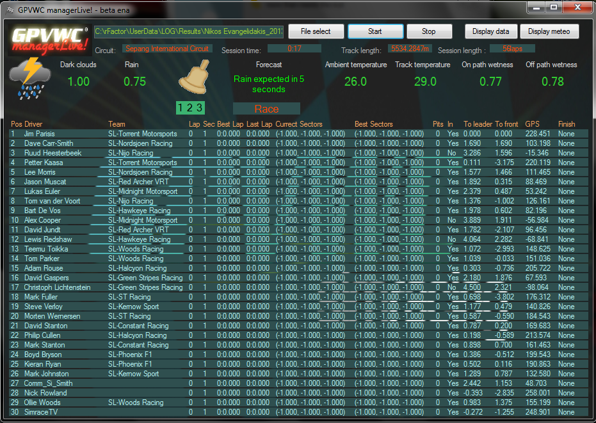Select driver Nick Rowland
Screen dimensions: 596x423
45,392
